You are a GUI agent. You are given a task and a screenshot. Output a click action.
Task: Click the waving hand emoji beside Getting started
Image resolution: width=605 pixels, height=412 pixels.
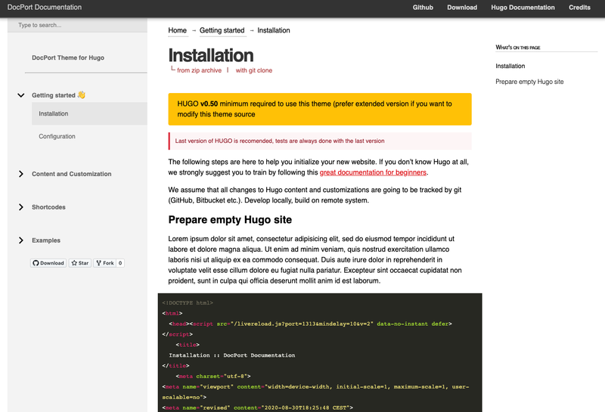click(x=81, y=95)
